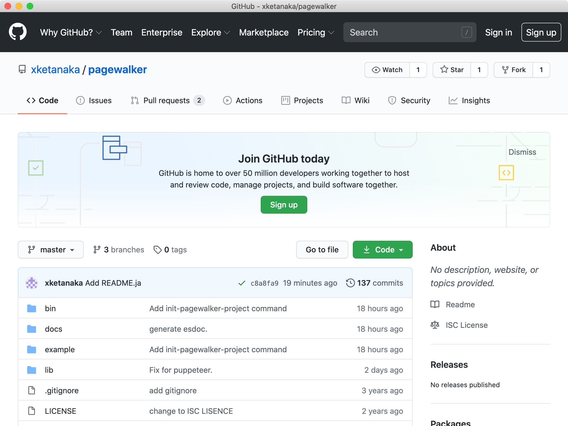Open the bin folder

(x=50, y=308)
